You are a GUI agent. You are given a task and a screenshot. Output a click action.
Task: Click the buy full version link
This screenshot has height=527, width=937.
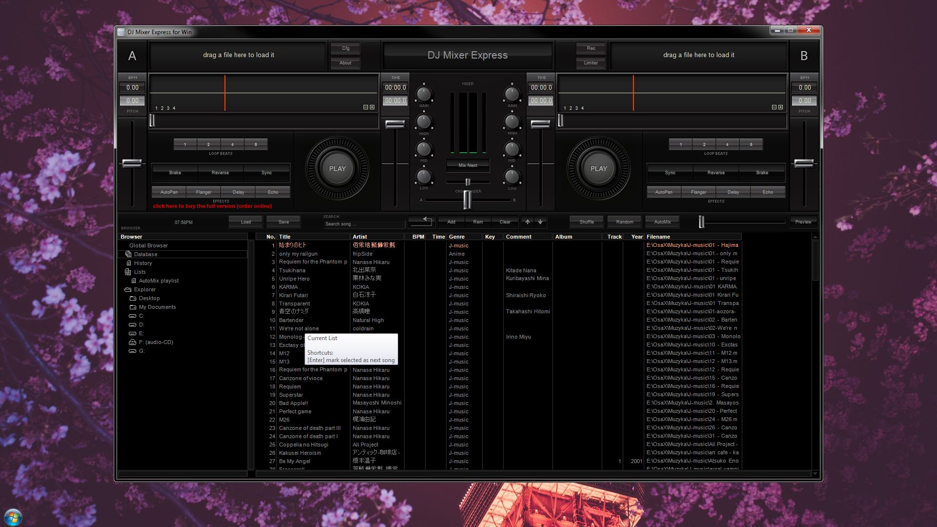click(x=212, y=206)
